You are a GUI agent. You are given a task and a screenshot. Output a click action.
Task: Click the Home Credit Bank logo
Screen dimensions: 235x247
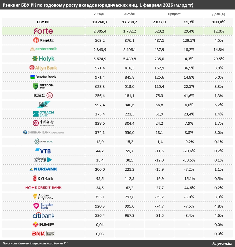click(43, 187)
